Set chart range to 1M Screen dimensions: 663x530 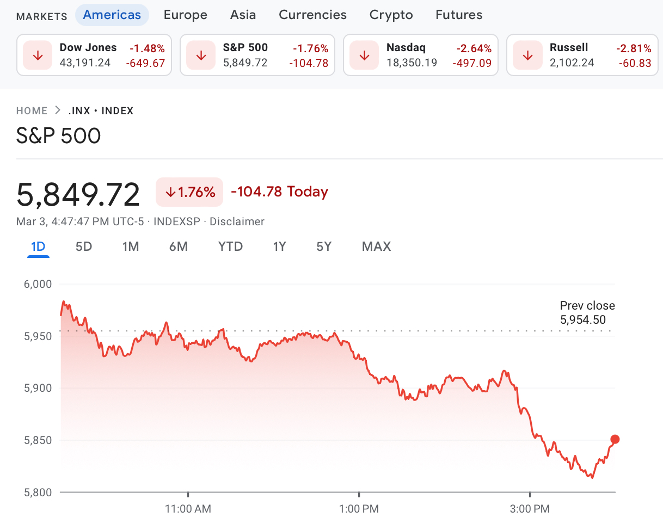[x=131, y=246]
